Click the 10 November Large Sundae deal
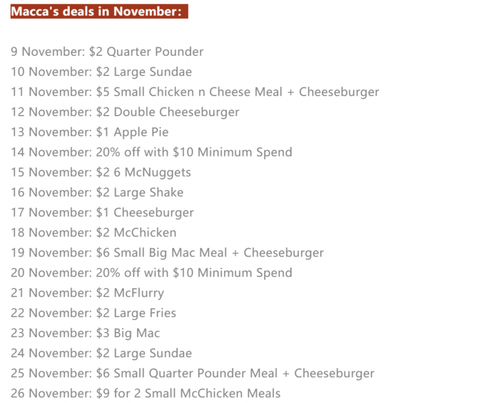The width and height of the screenshot is (503, 403). (101, 72)
